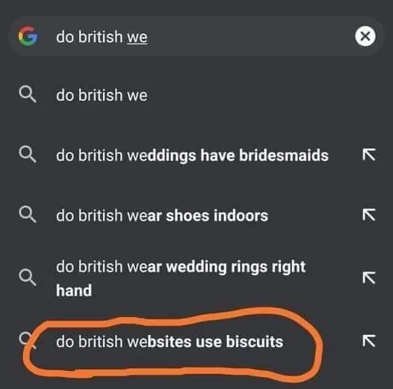
Task: Clear the search text with X button
Action: (x=365, y=36)
